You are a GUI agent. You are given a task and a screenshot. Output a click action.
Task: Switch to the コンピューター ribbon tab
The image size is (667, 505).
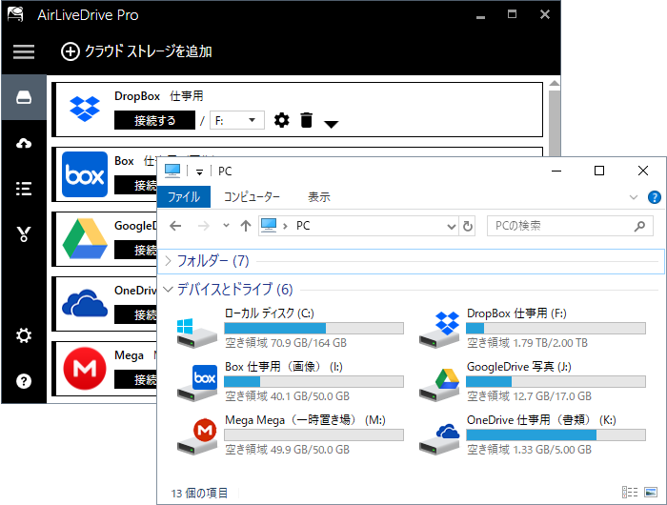click(x=252, y=197)
